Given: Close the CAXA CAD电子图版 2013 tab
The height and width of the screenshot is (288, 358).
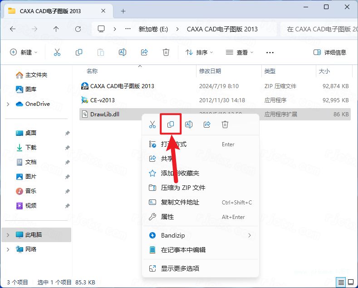Looking at the screenshot, I should pos(103,11).
